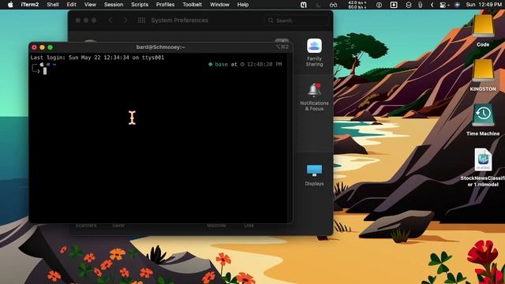This screenshot has width=505, height=284.
Task: Open the Shell menu
Action: pyautogui.click(x=53, y=5)
